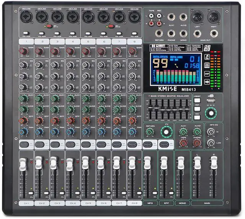Click the TAPE left white RCA jack
Screen dimensions: 245x219
(x=151, y=16)
